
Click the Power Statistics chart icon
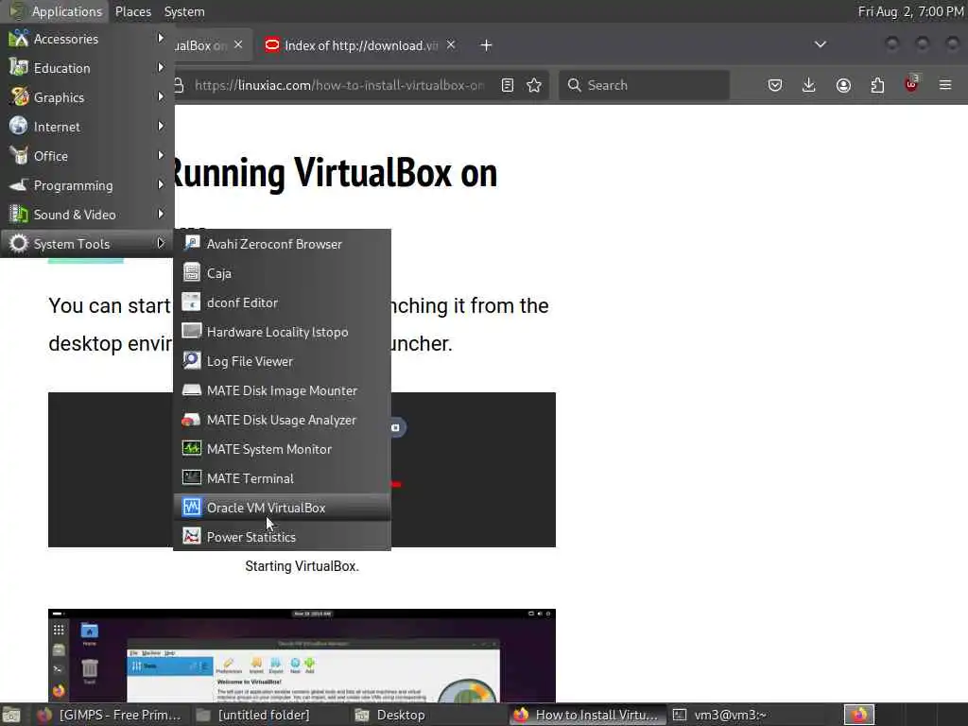pyautogui.click(x=191, y=537)
